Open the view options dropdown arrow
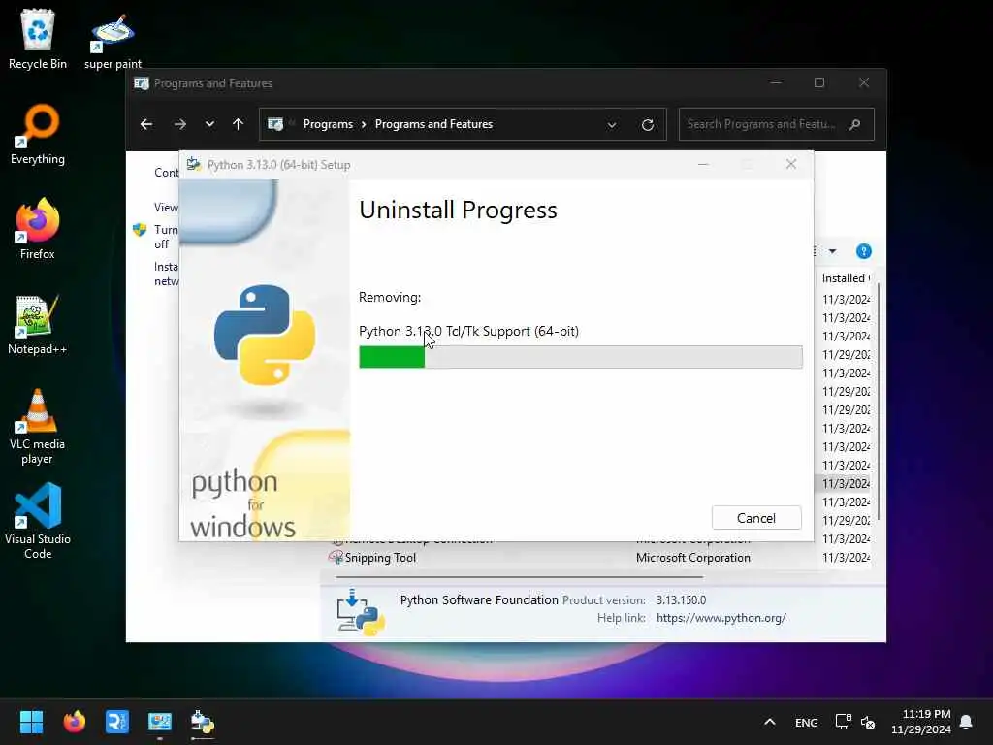This screenshot has width=993, height=745. tap(832, 251)
